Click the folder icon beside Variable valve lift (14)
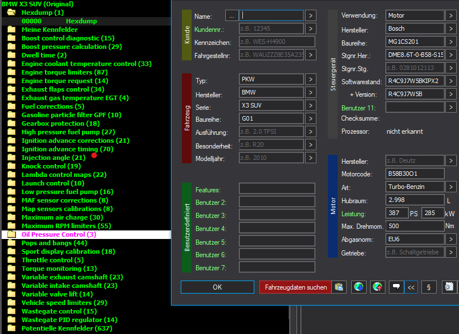The image size is (459, 334). pos(11,294)
